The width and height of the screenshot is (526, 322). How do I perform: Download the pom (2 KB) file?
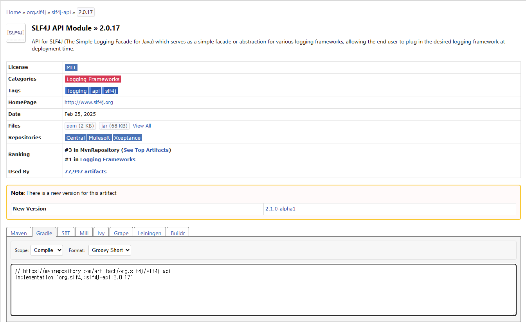(80, 126)
